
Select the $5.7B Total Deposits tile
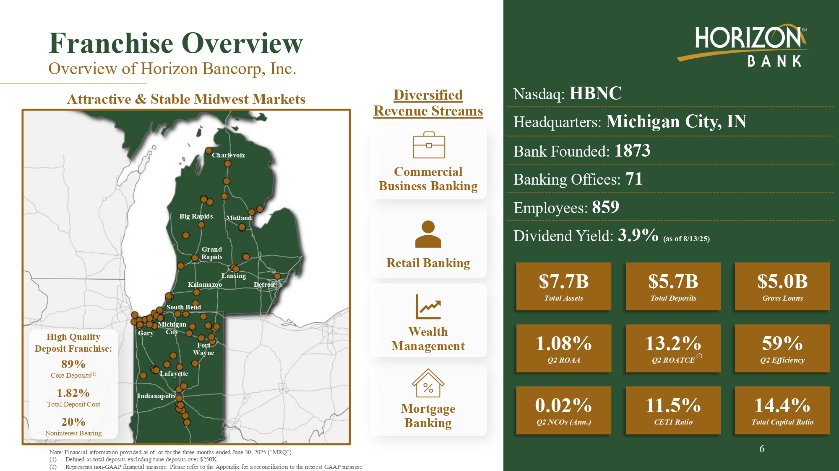coord(673,287)
